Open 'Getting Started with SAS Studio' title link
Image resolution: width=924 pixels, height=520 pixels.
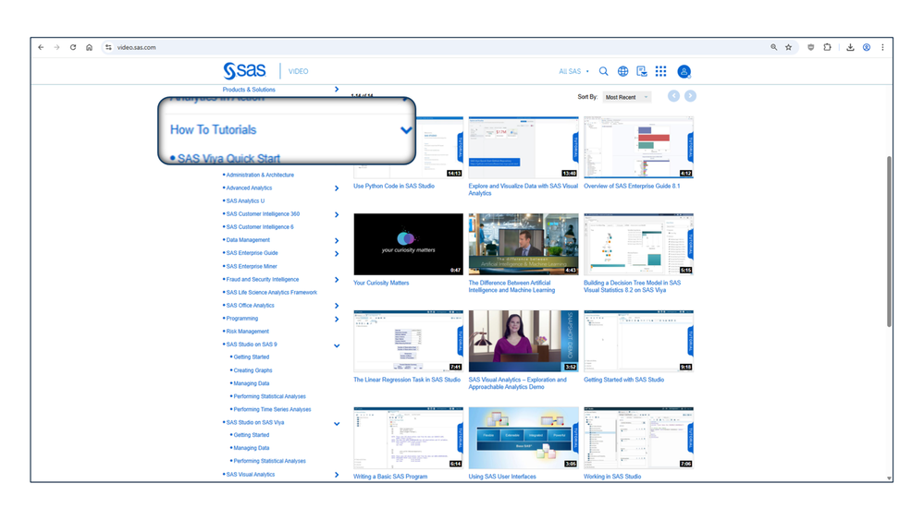[x=623, y=380]
